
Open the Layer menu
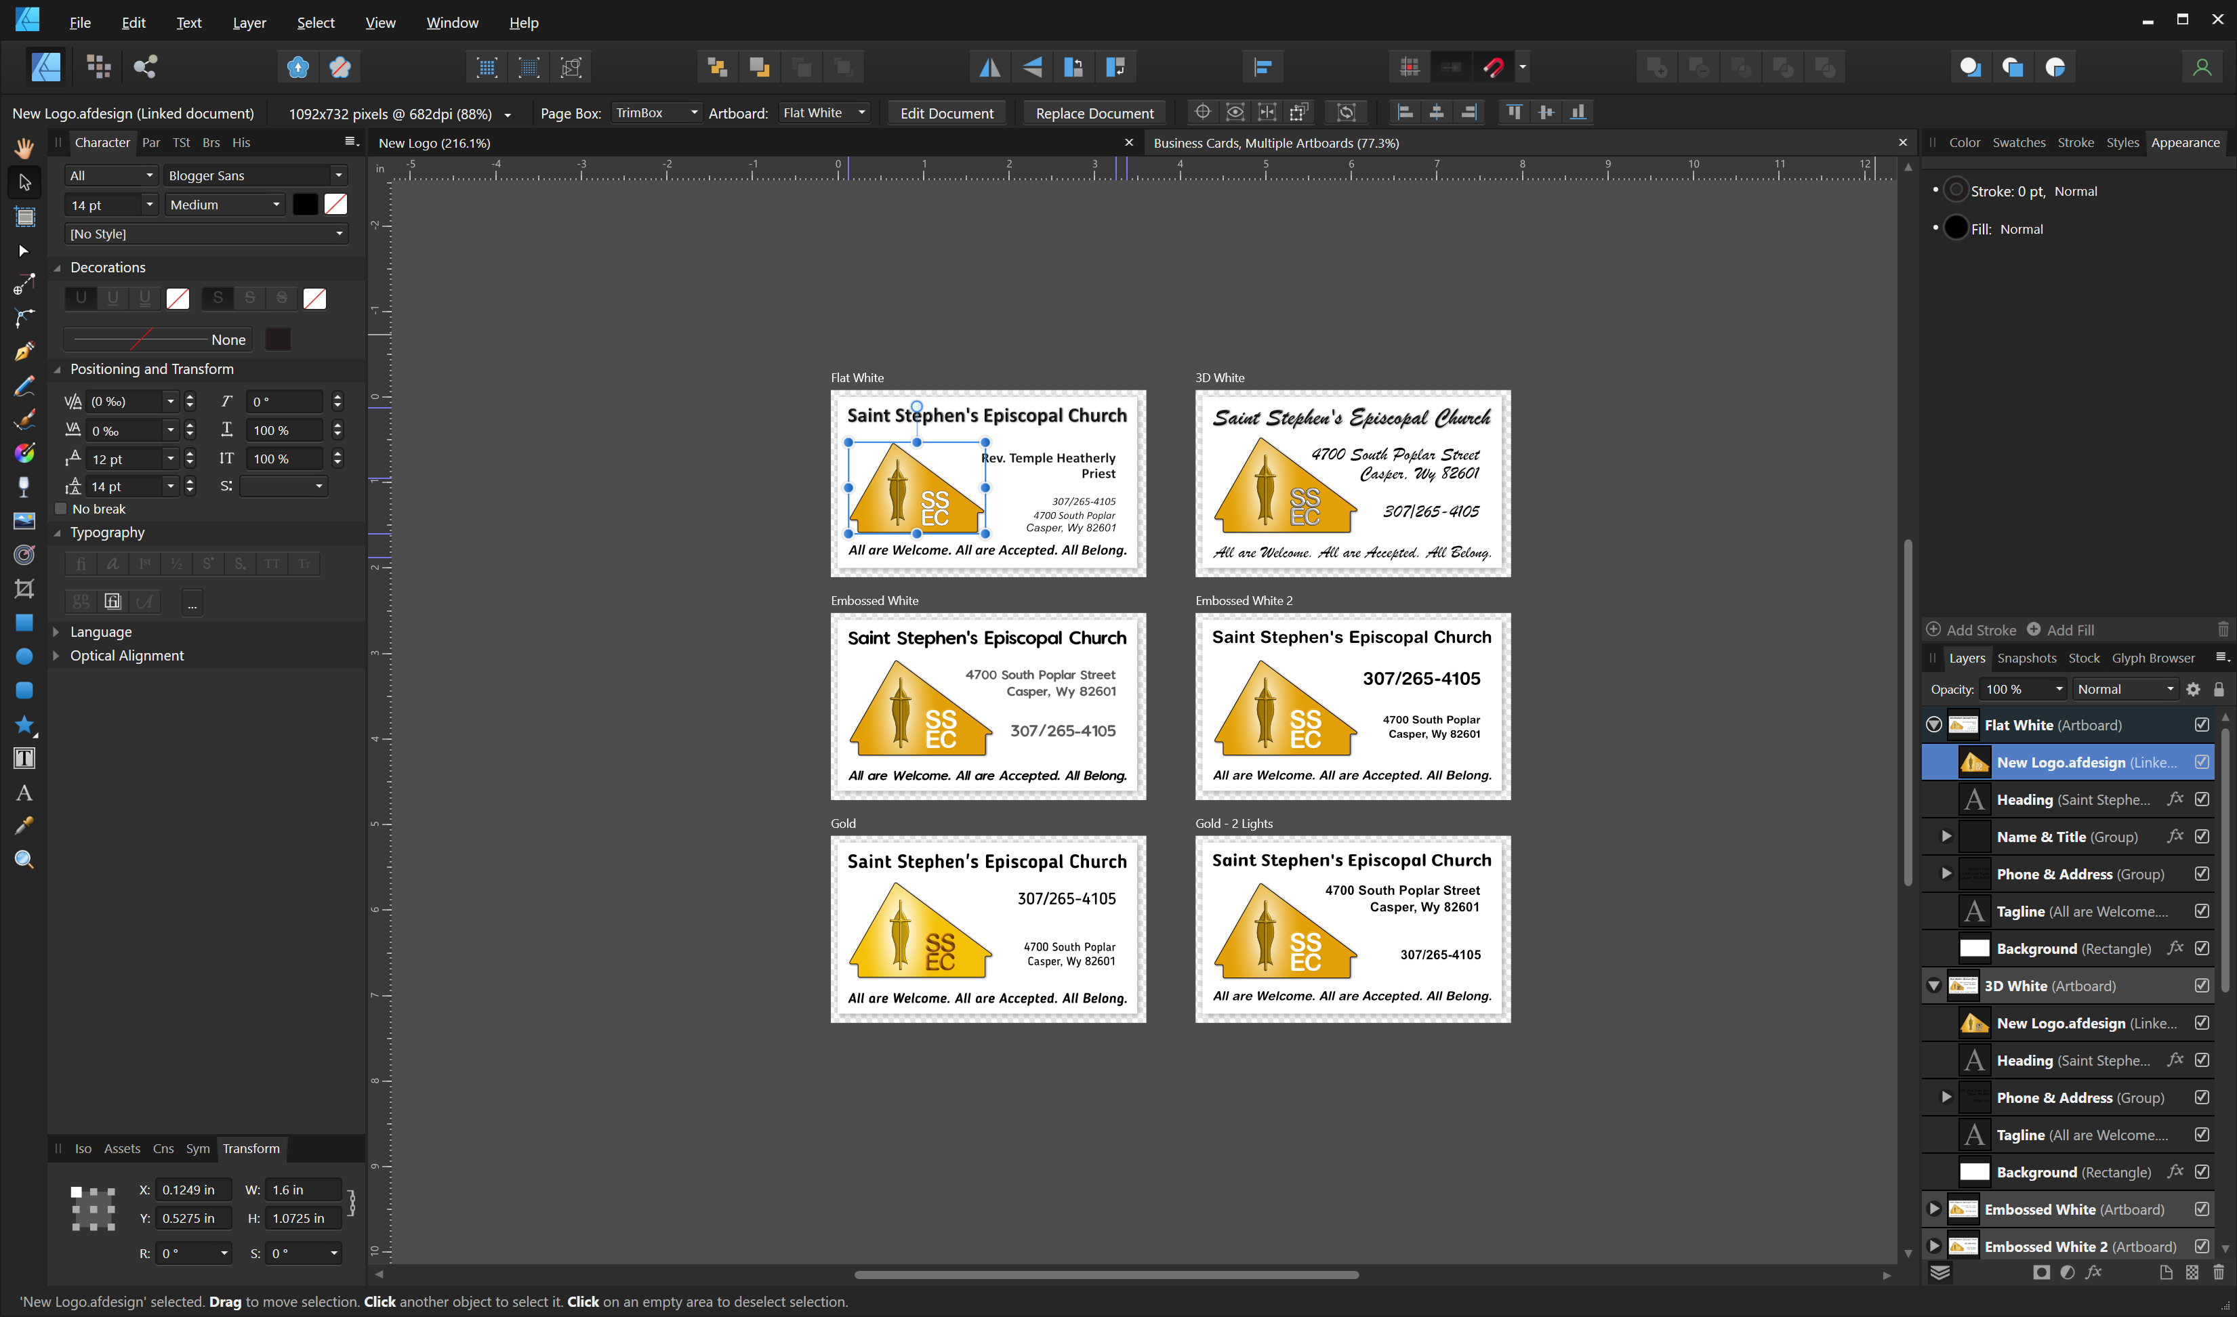(x=249, y=22)
